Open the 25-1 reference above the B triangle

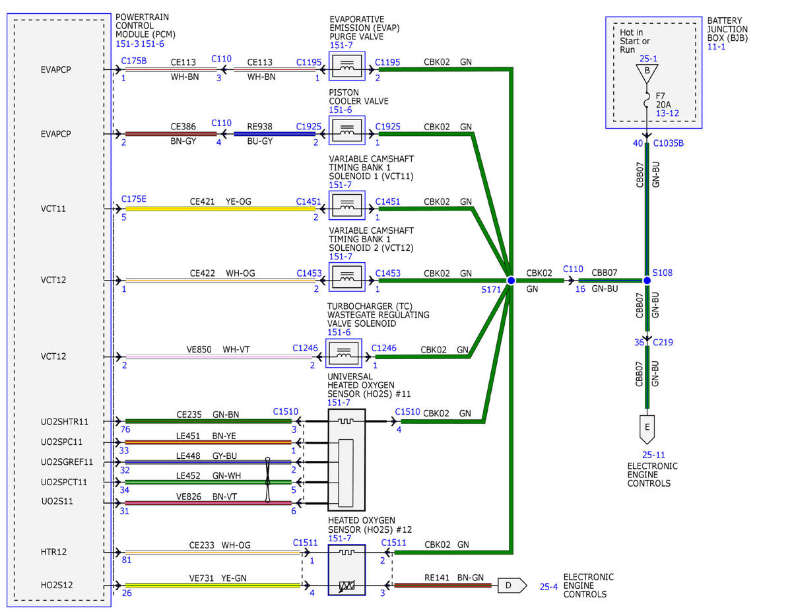coord(647,58)
